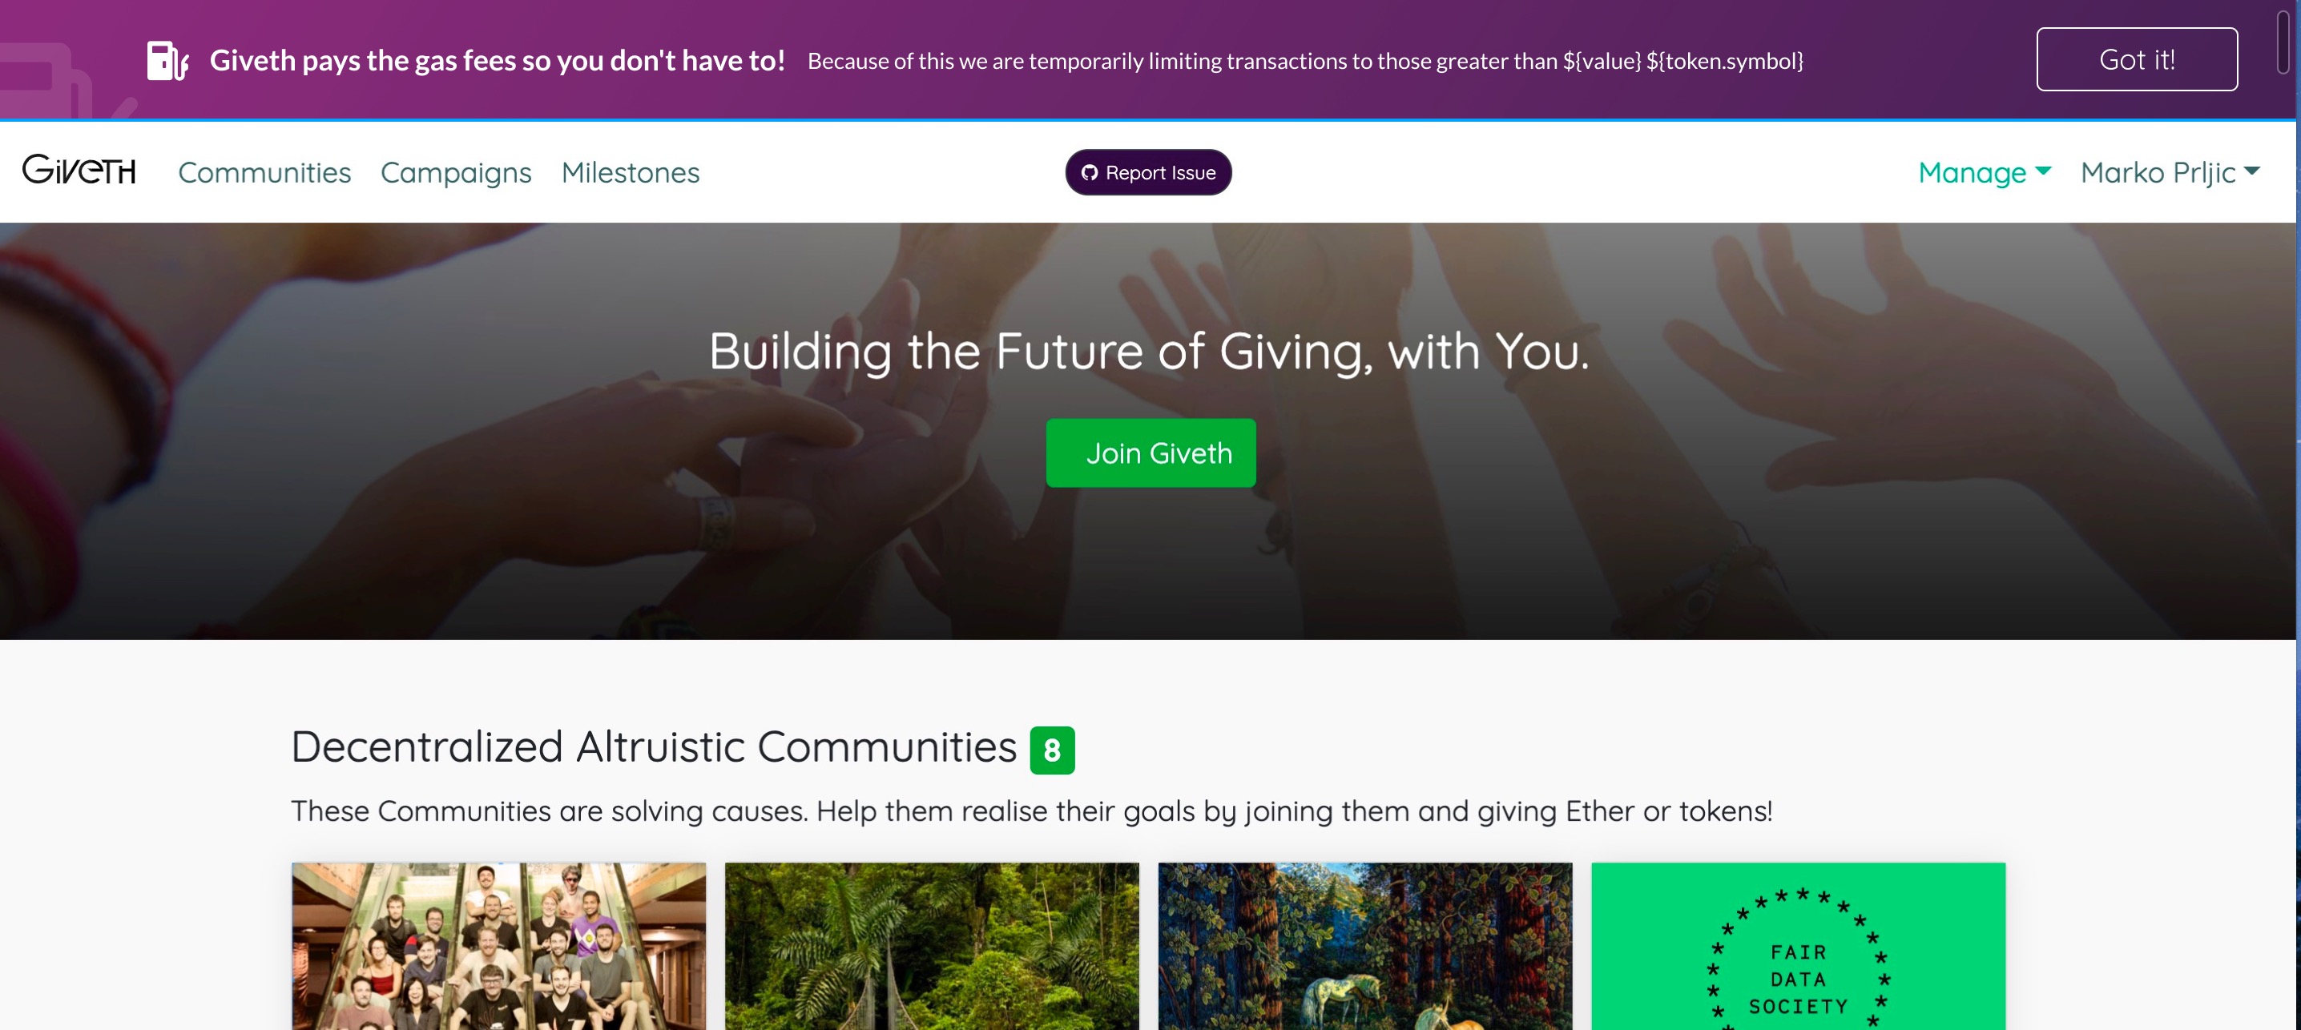Image resolution: width=2301 pixels, height=1030 pixels.
Task: Click the GitHub icon on Report Issue
Action: (1089, 172)
